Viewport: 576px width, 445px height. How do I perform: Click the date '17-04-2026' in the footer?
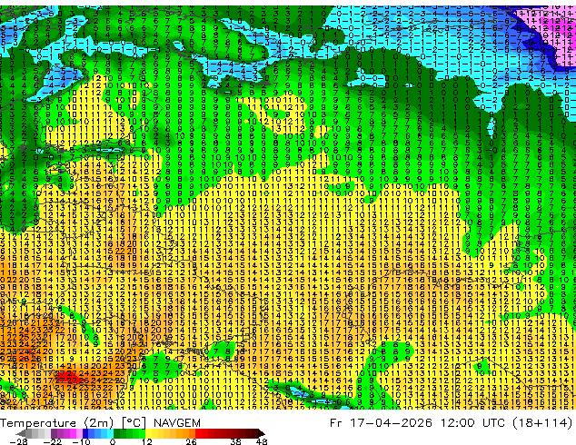tap(392, 422)
